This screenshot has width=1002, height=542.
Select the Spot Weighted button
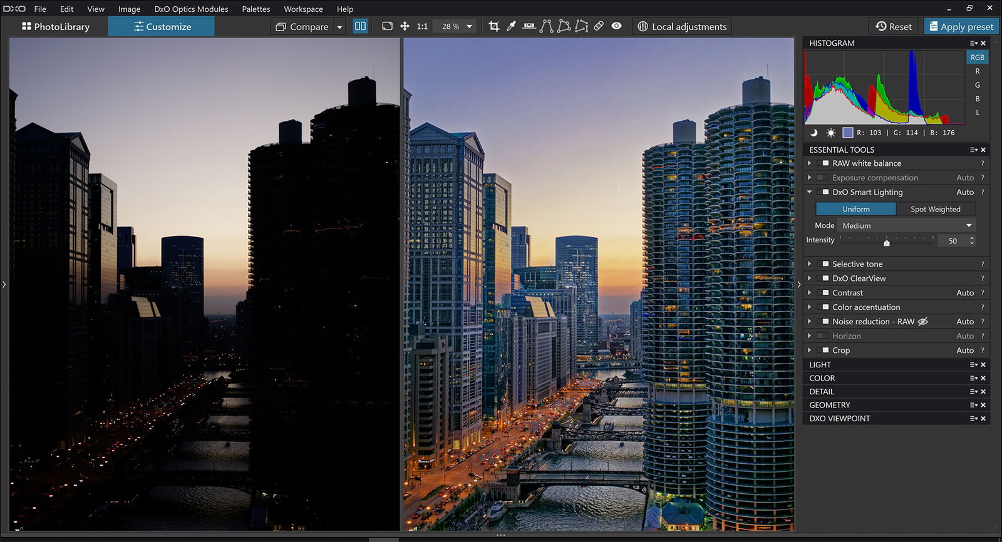click(935, 209)
